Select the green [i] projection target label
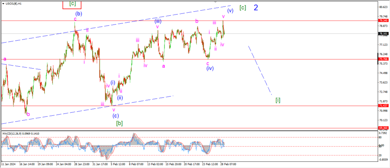Screen dimensions: 390x168 [278, 100]
